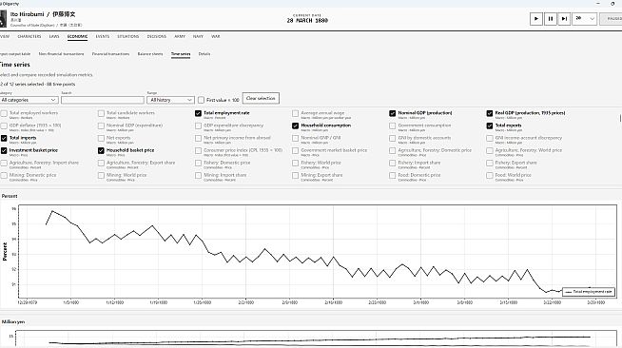Viewport: 622px width, 348px height.
Task: Click the pause simulation button
Action: pos(551,19)
